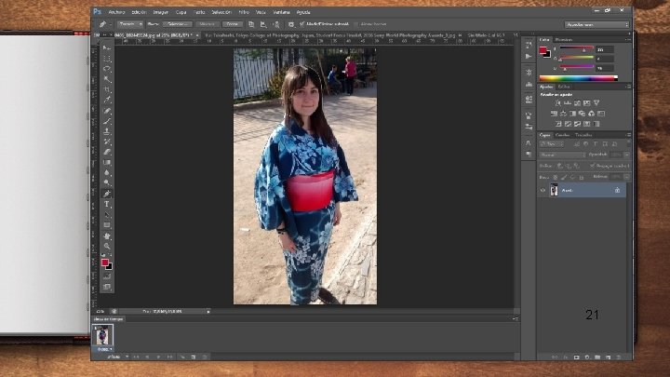Open the workspace selector dropdown
This screenshot has width=670, height=377.
coord(596,25)
